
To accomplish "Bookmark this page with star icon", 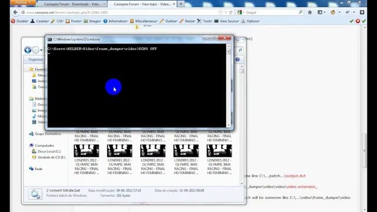I will pyautogui.click(x=220, y=12).
